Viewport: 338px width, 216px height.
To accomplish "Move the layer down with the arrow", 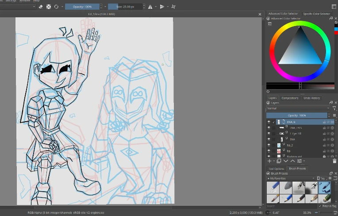I will [285, 161].
